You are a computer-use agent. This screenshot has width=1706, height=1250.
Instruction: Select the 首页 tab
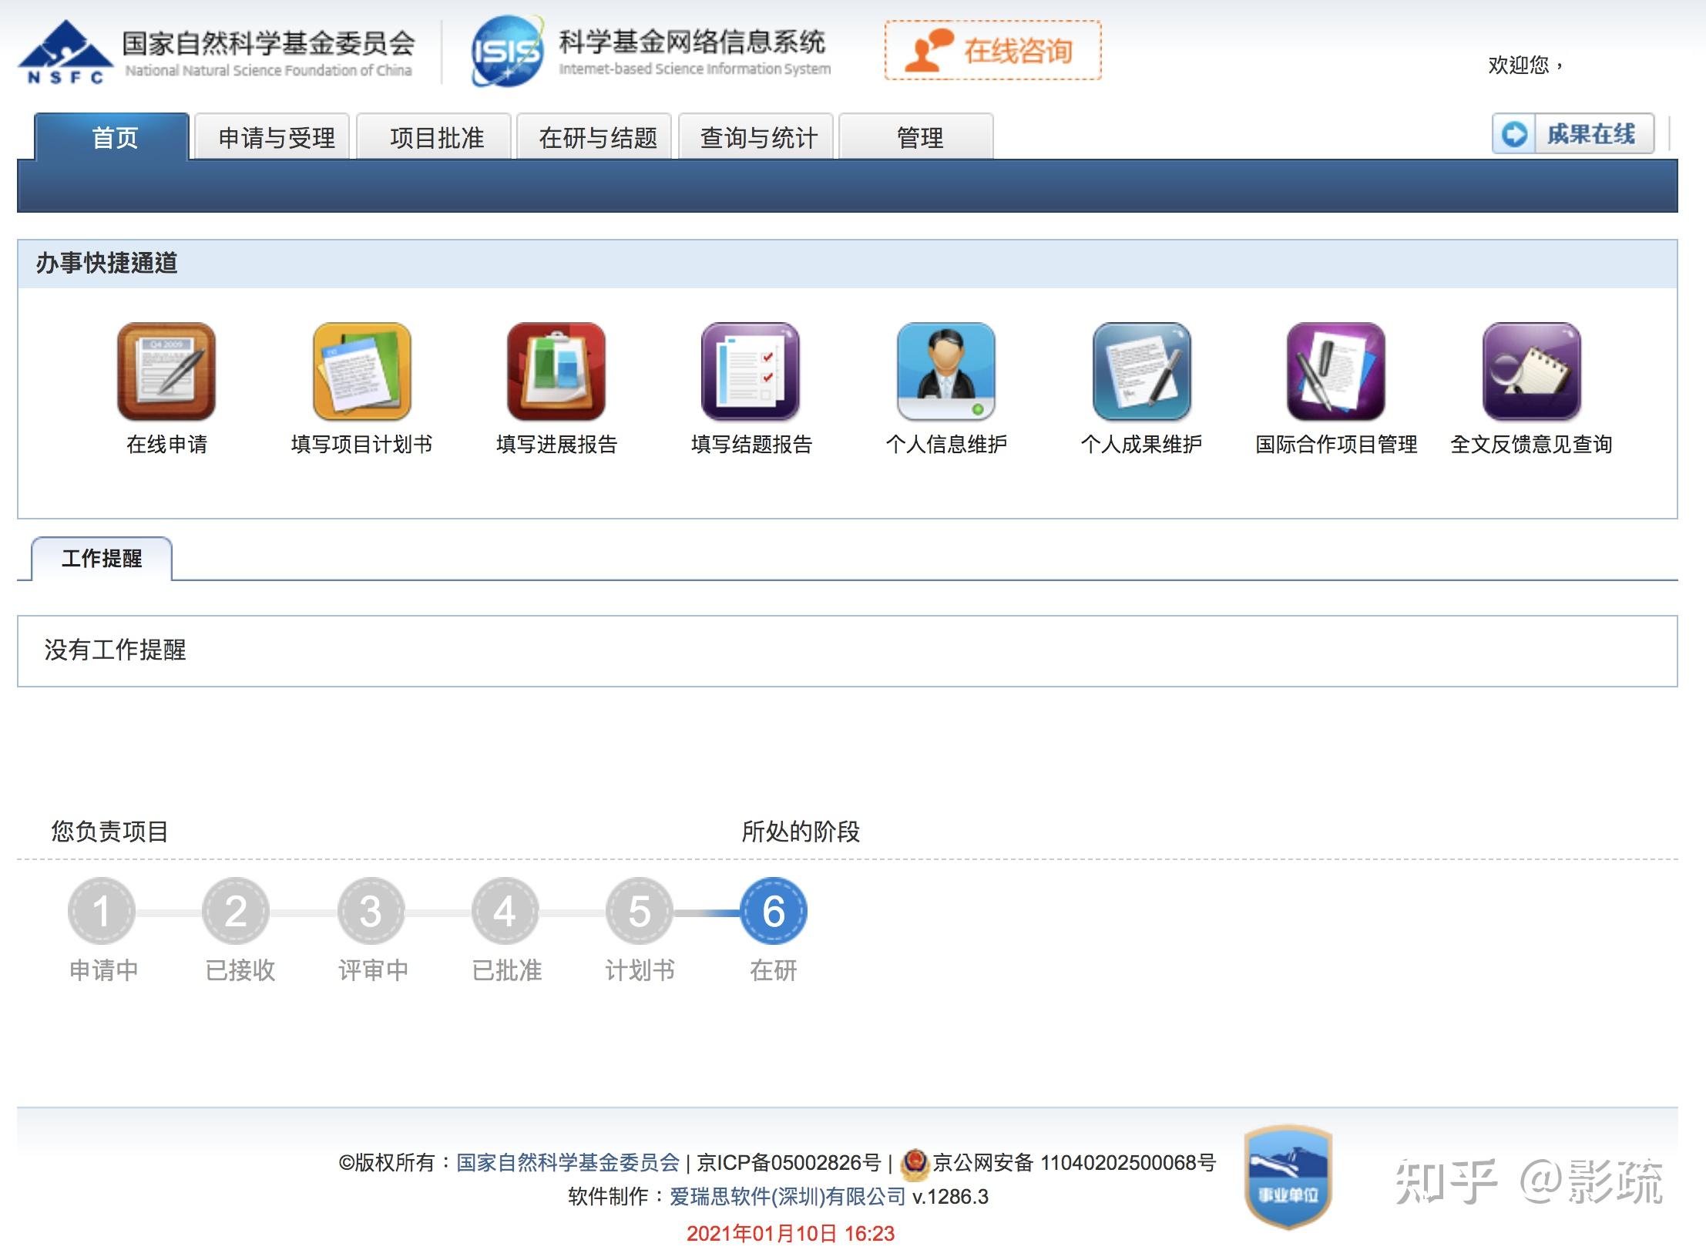tap(112, 137)
